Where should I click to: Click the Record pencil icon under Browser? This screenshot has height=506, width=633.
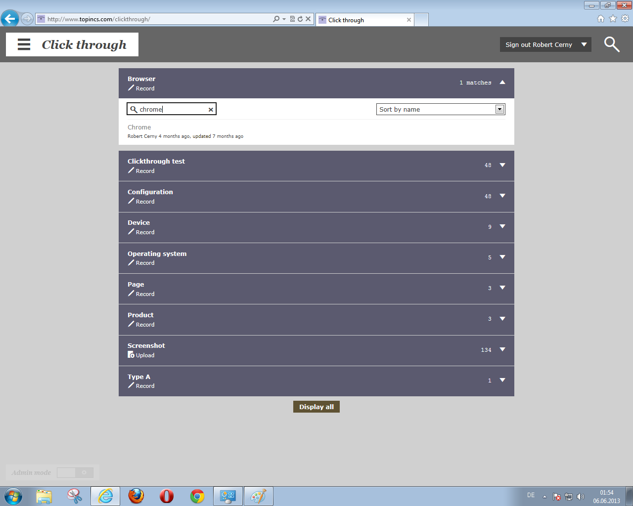click(131, 88)
